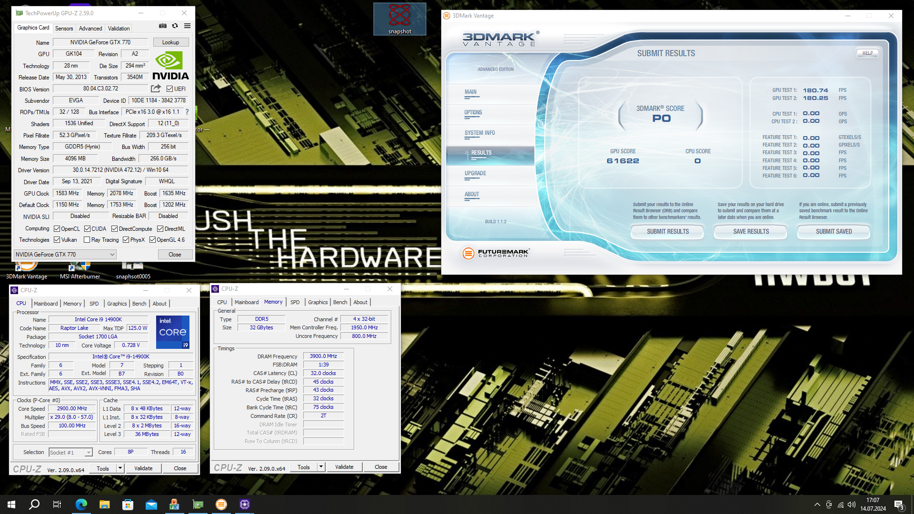Switch to GPU-Z taskbar icon
The image size is (914, 514).
point(198,504)
